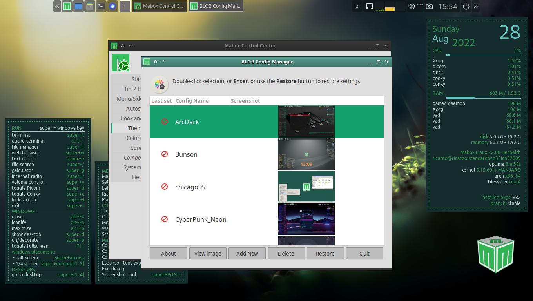Click the CPU usage graph in the panel
The image size is (533, 301).
[380, 7]
